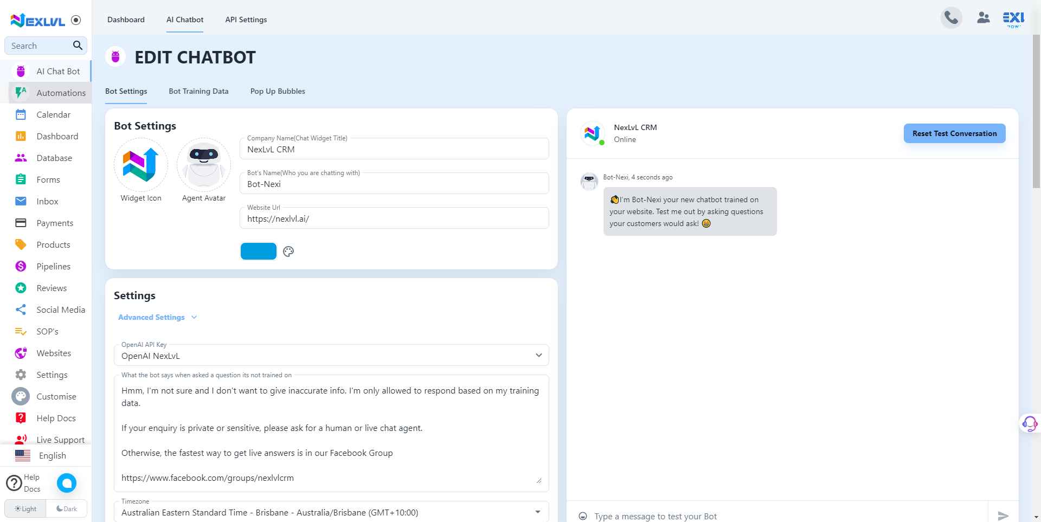Click the search magnifier icon
The height and width of the screenshot is (522, 1041).
pyautogui.click(x=78, y=46)
